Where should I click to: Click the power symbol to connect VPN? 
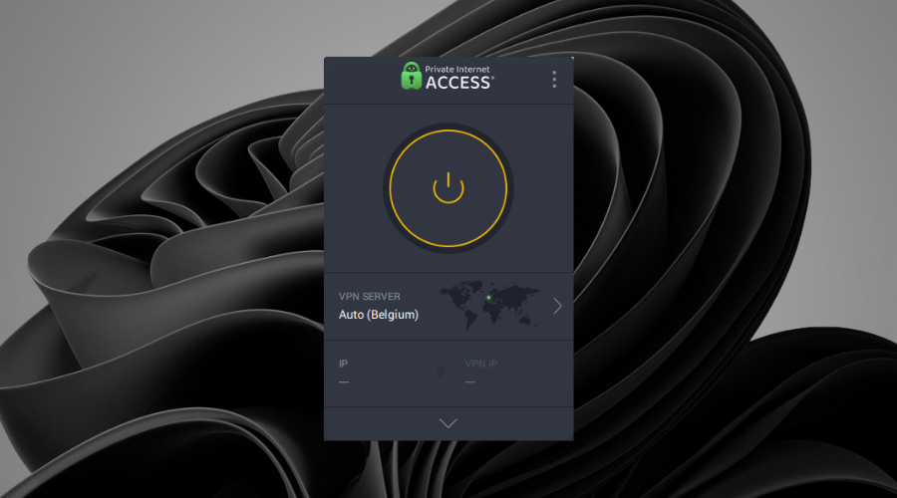(448, 186)
